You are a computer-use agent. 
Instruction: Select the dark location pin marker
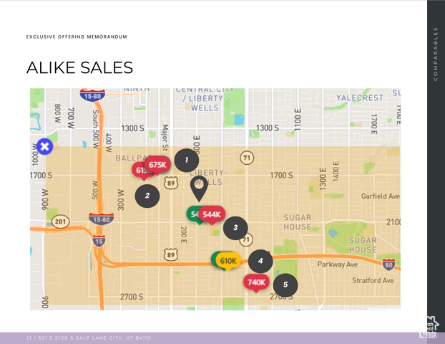point(198,187)
